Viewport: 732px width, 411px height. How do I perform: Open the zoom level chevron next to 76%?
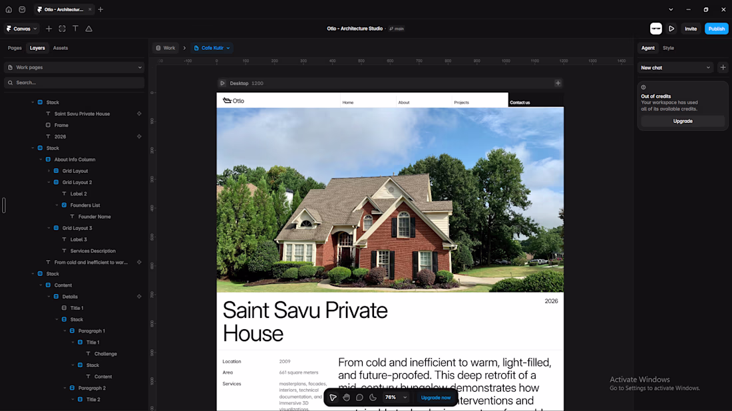pyautogui.click(x=405, y=398)
